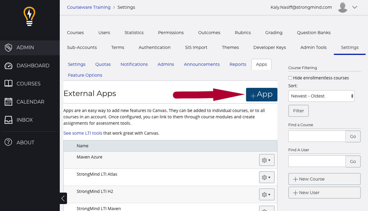This screenshot has height=211, width=368.
Task: Expand the account menu chevron
Action: (355, 8)
